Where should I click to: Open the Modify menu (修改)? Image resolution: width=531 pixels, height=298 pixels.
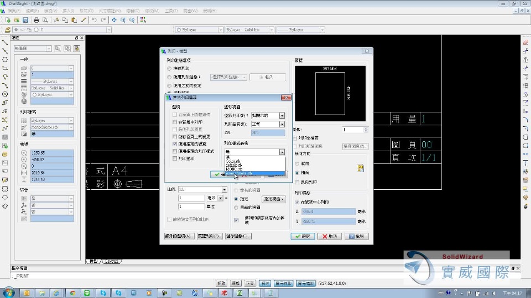(x=152, y=11)
